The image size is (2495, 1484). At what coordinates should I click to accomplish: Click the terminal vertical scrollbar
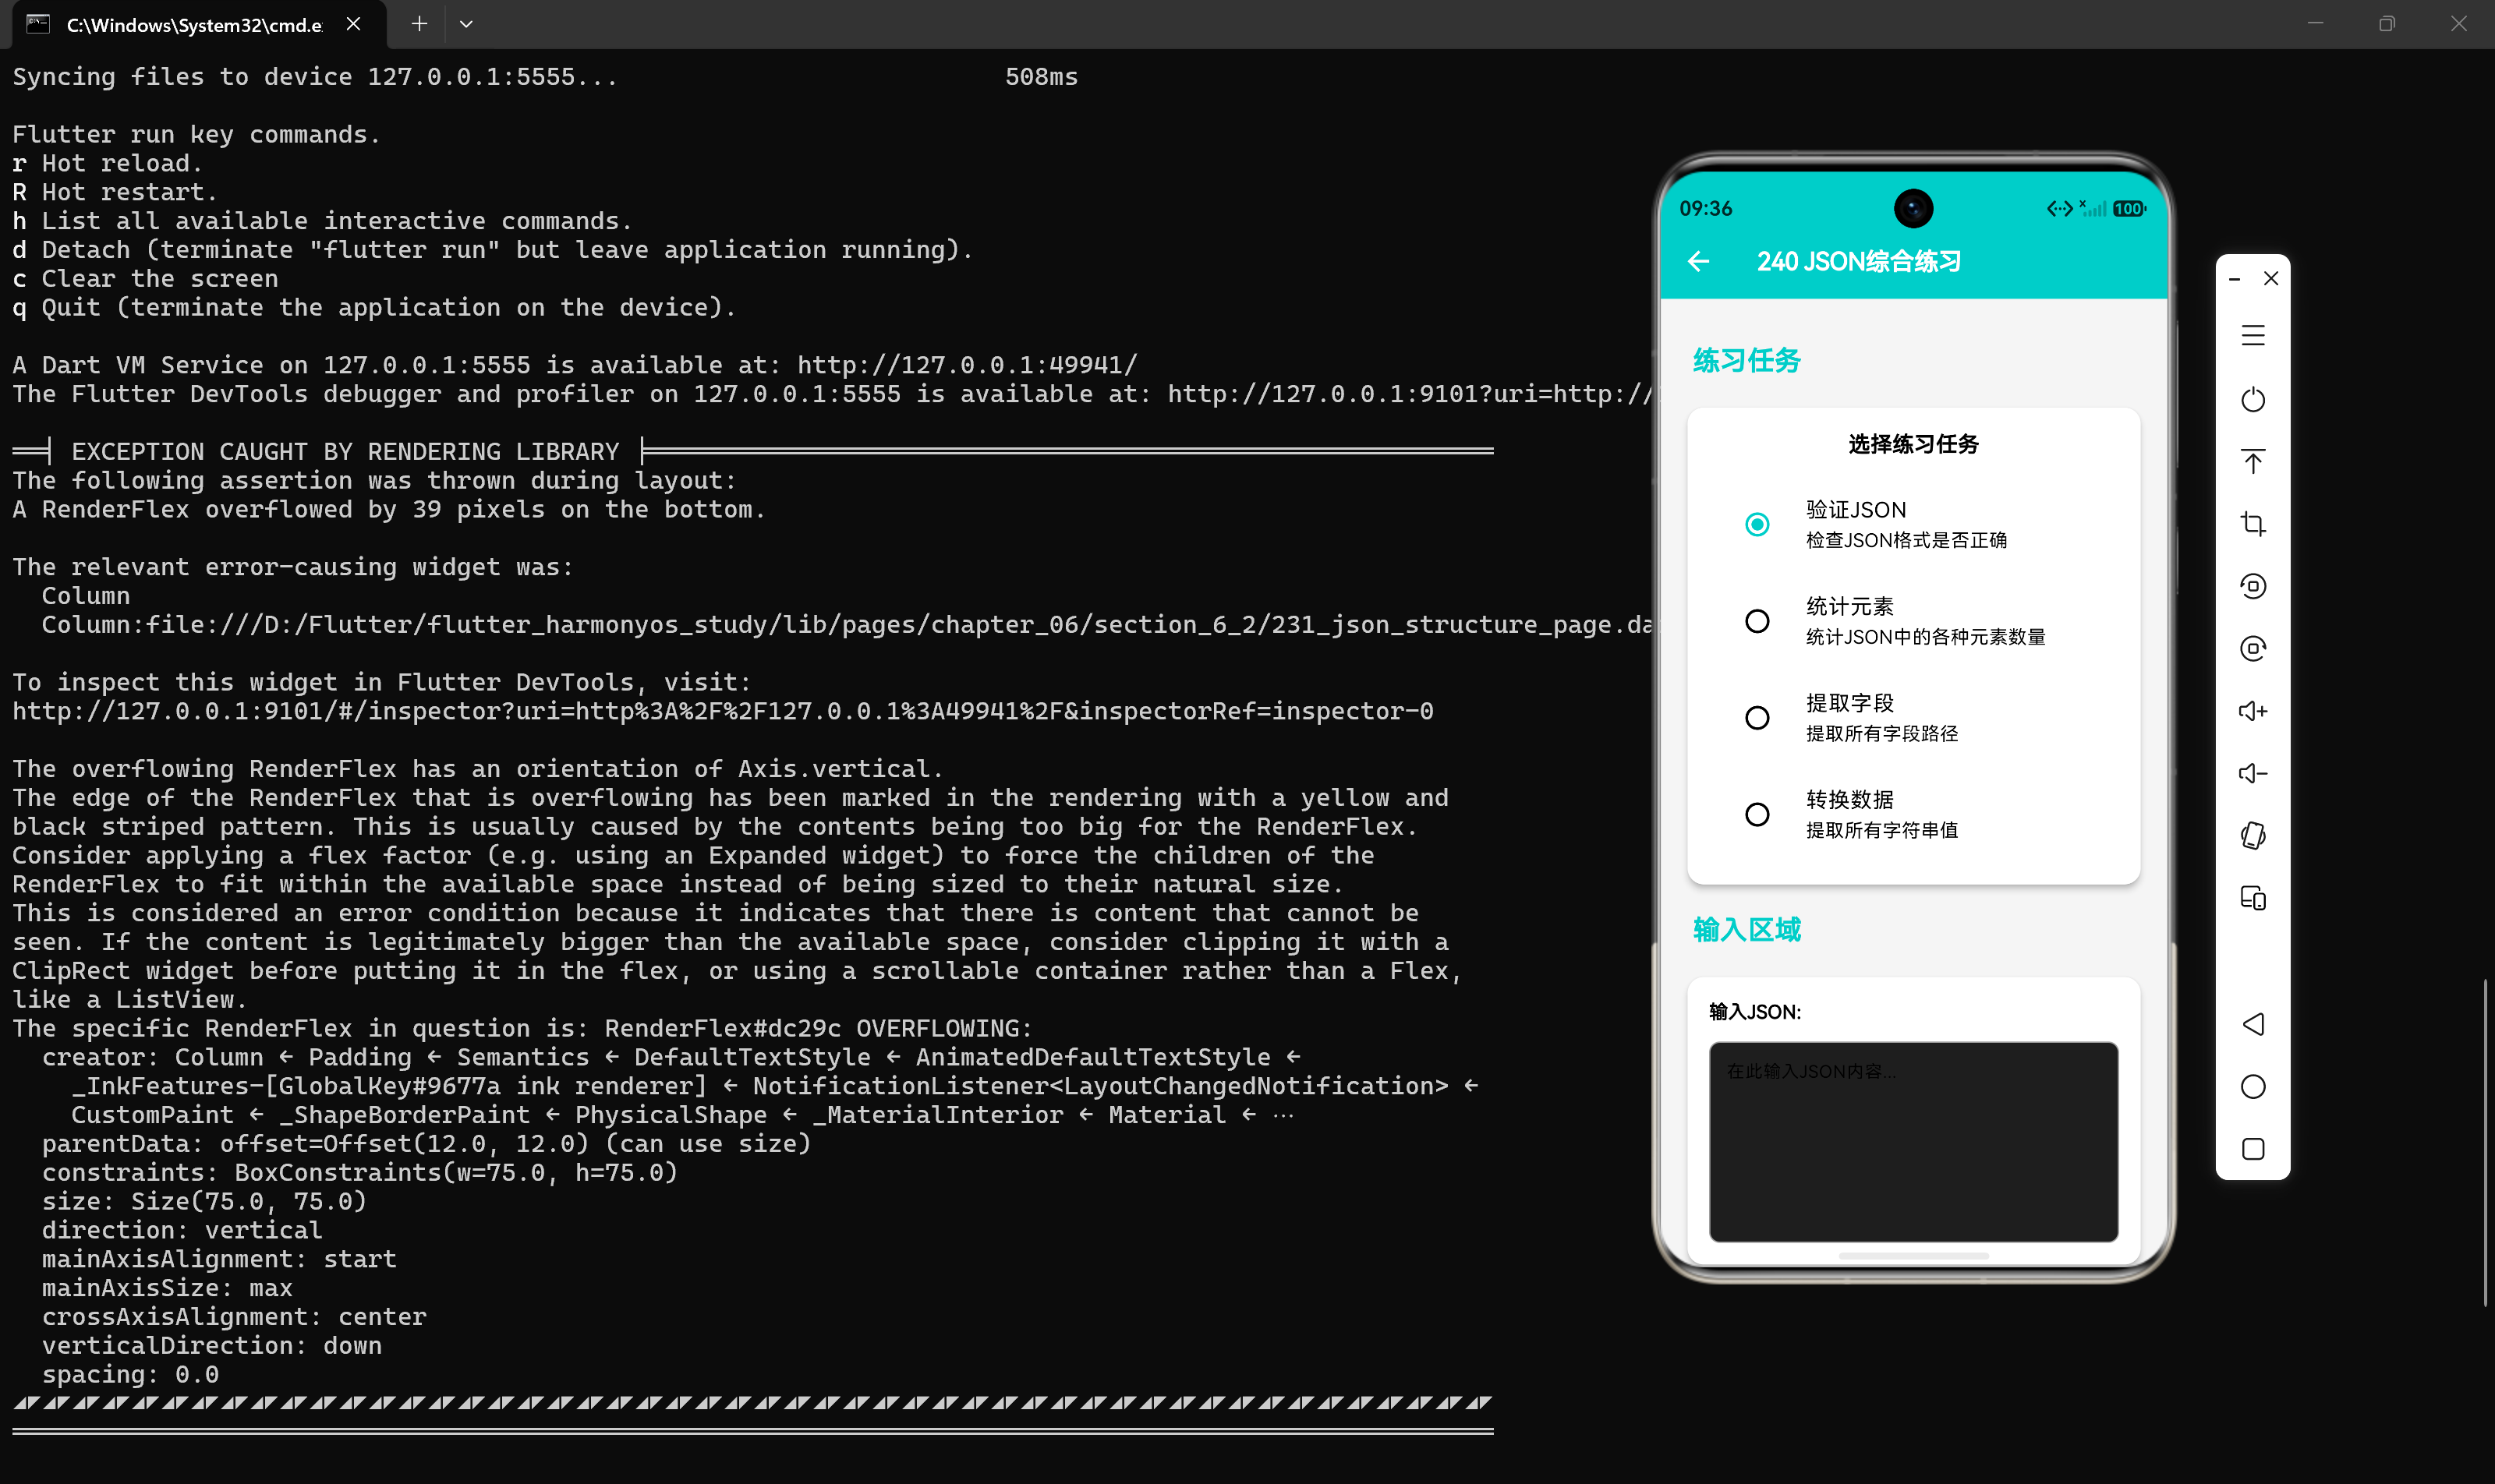pyautogui.click(x=2484, y=1143)
